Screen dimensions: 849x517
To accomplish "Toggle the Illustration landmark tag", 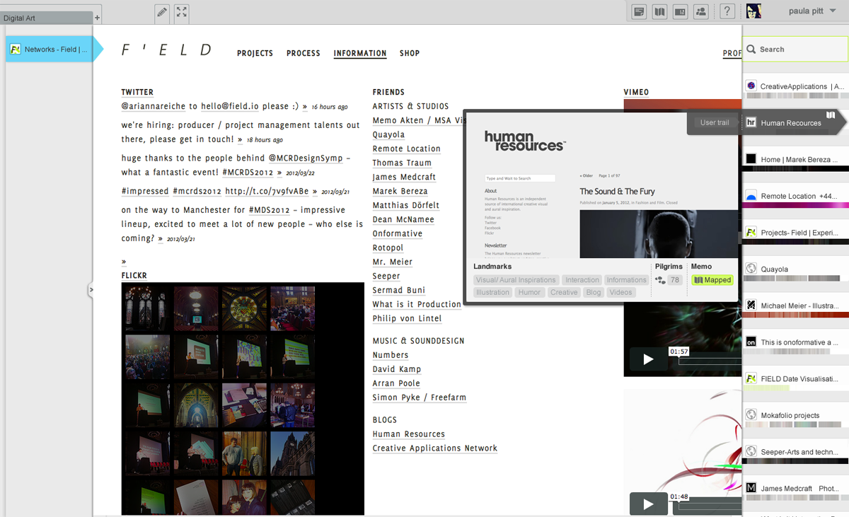I will (492, 292).
